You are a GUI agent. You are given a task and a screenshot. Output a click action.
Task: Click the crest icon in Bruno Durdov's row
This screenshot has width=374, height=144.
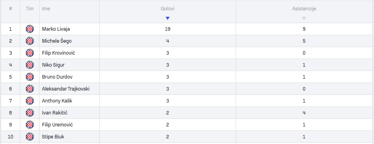point(30,77)
